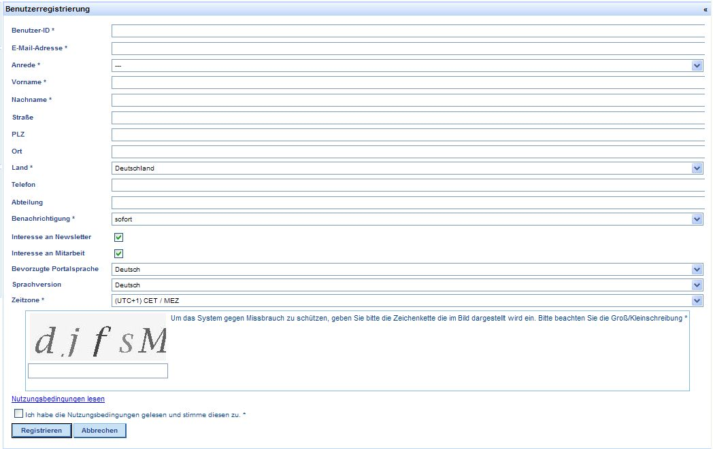The width and height of the screenshot is (713, 449).
Task: Click the Telefon input field
Action: coord(407,185)
